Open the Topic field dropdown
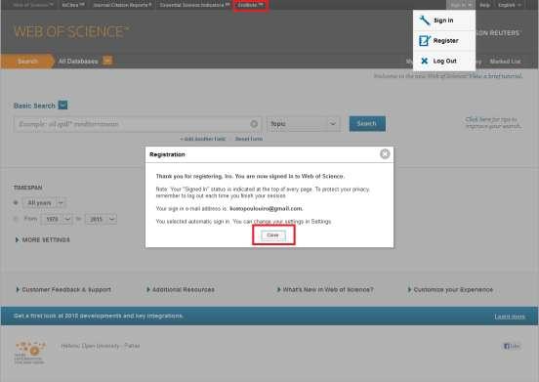 [304, 124]
